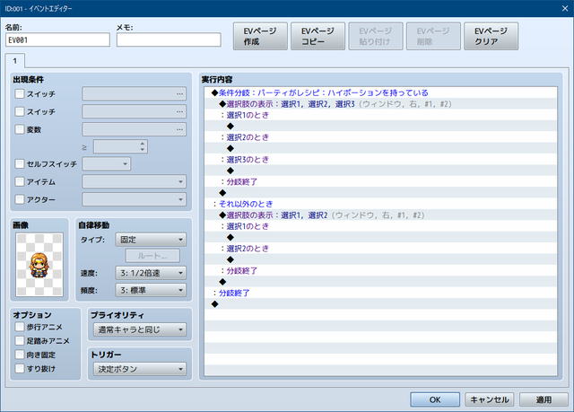Screen dimensions: 574x412
Task: Enable the アイテム condition checkbox
Action: [20, 181]
